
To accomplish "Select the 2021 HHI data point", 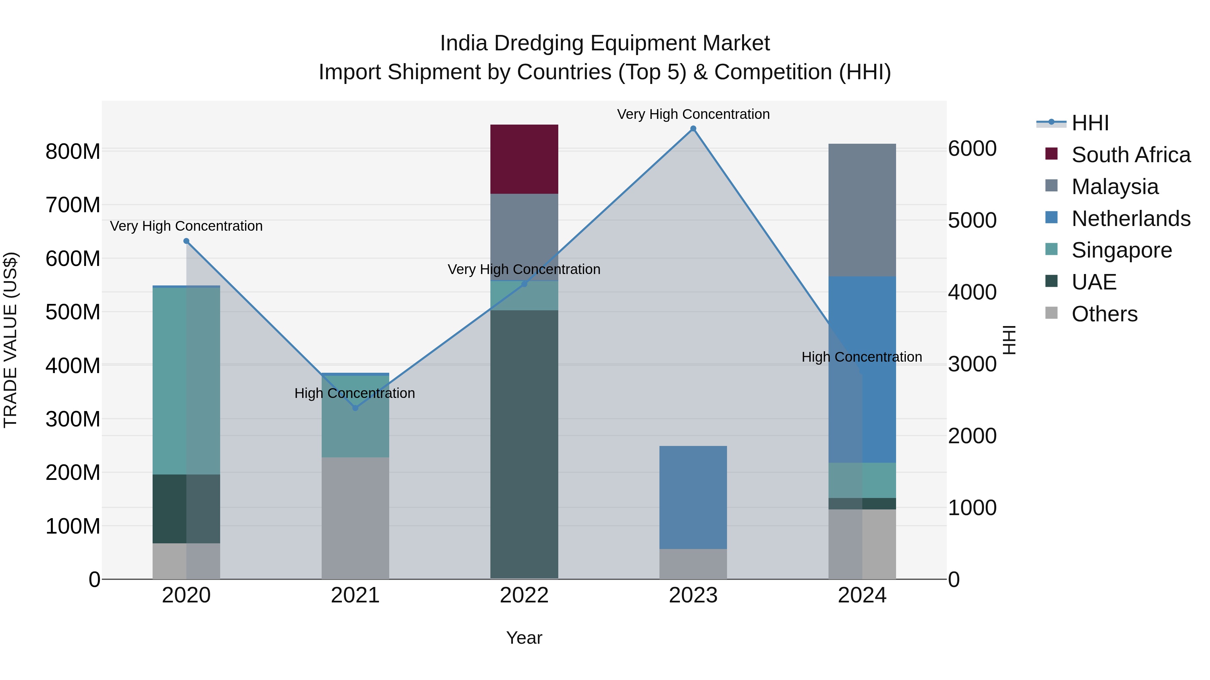I will (x=355, y=408).
